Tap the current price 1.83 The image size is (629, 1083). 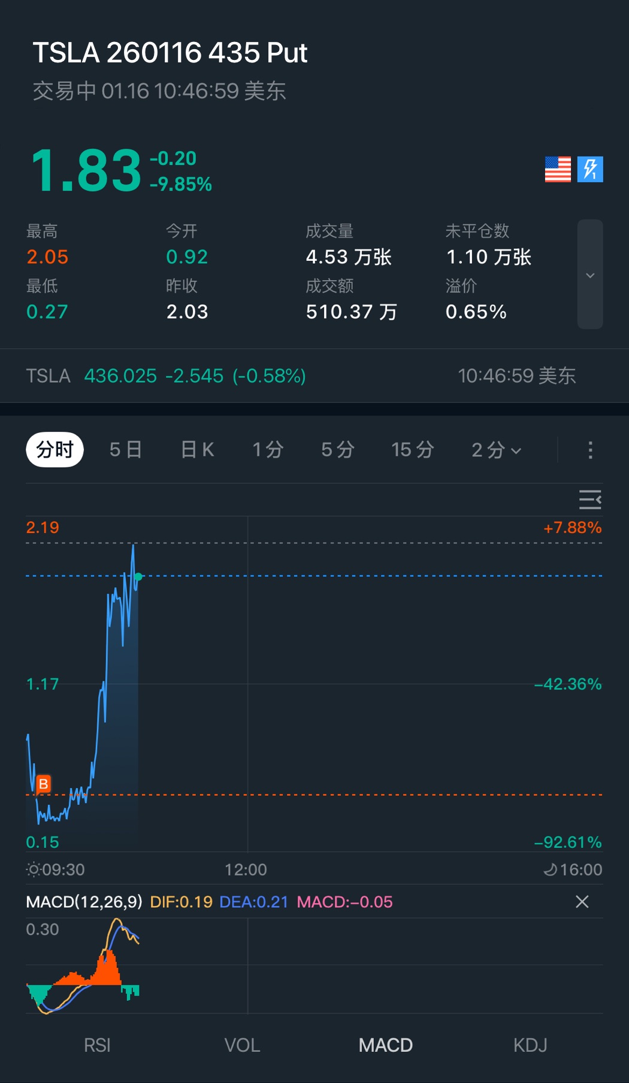coord(86,171)
